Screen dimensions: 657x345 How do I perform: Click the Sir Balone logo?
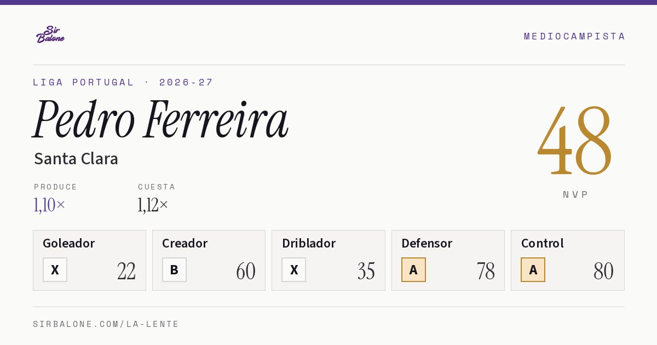[x=50, y=34]
